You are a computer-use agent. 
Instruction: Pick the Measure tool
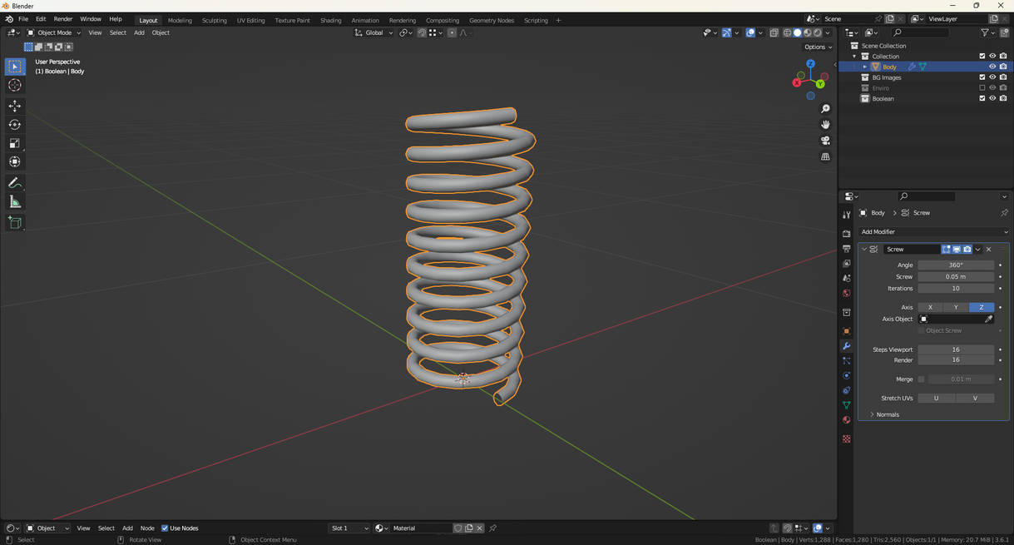(15, 202)
